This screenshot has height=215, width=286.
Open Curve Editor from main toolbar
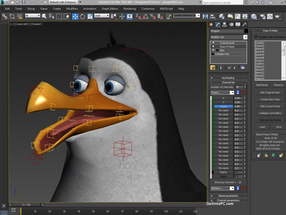pyautogui.click(x=238, y=16)
